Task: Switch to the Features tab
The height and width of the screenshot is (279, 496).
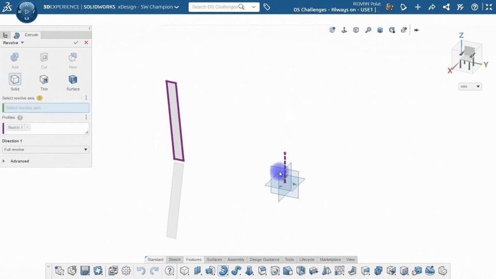Action: pyautogui.click(x=194, y=259)
